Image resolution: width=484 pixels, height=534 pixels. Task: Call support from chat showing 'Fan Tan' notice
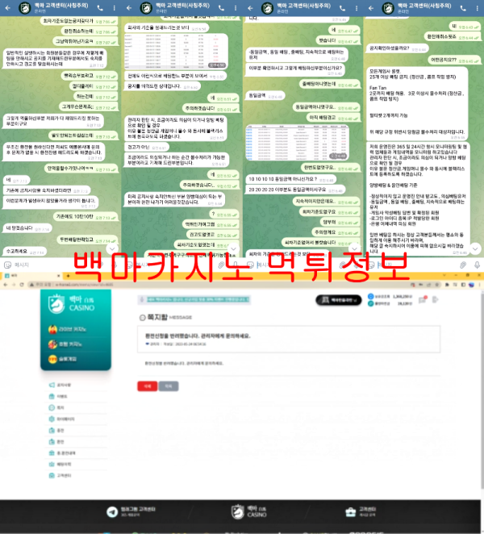point(463,8)
